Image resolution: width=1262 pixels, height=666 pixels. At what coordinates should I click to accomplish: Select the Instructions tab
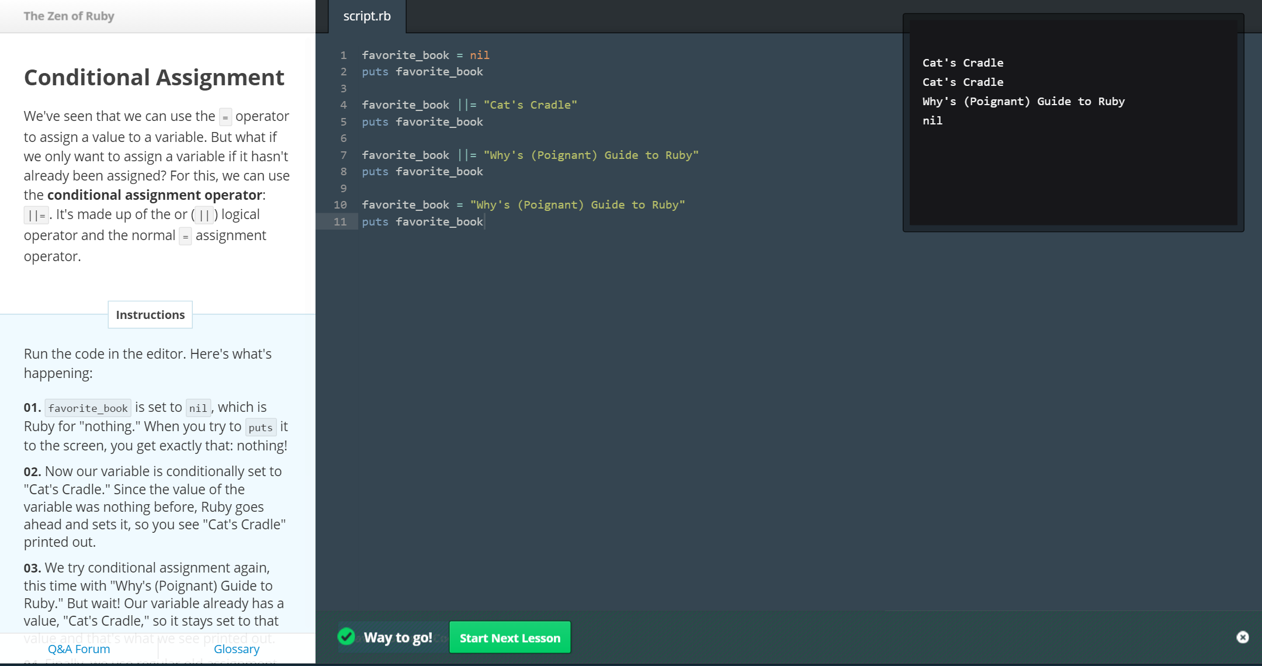point(150,315)
